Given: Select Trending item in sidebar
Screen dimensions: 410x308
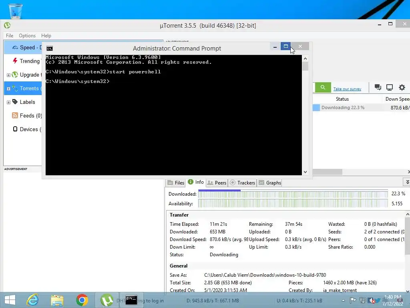Looking at the screenshot, I should point(23,61).
